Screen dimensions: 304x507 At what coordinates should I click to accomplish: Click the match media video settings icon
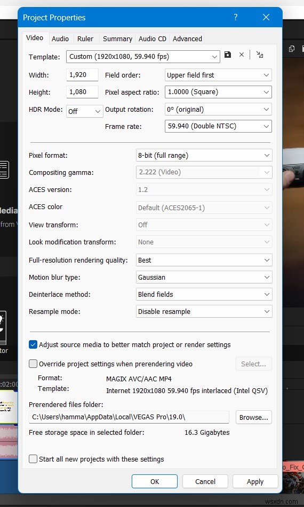[x=260, y=55]
